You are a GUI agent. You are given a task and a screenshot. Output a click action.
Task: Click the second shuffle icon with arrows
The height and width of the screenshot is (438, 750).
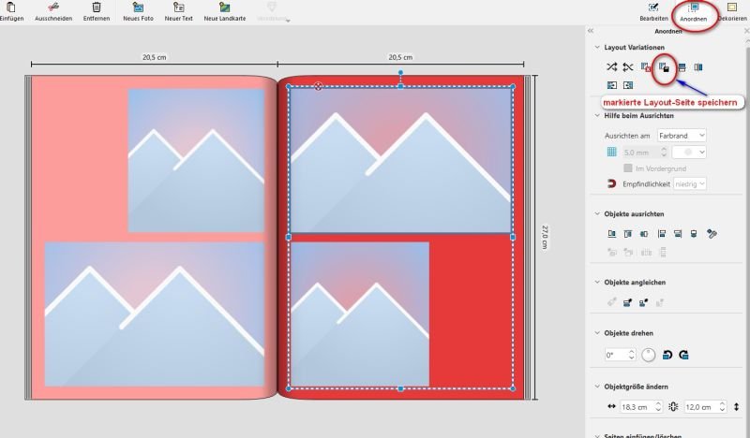tap(628, 66)
